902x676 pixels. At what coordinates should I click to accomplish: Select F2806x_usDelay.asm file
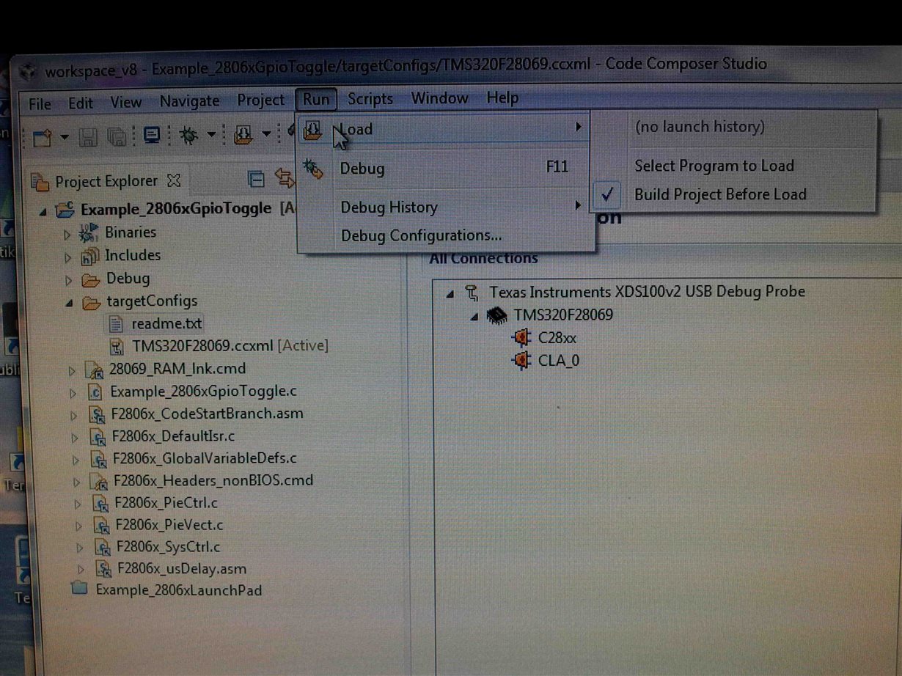(182, 568)
